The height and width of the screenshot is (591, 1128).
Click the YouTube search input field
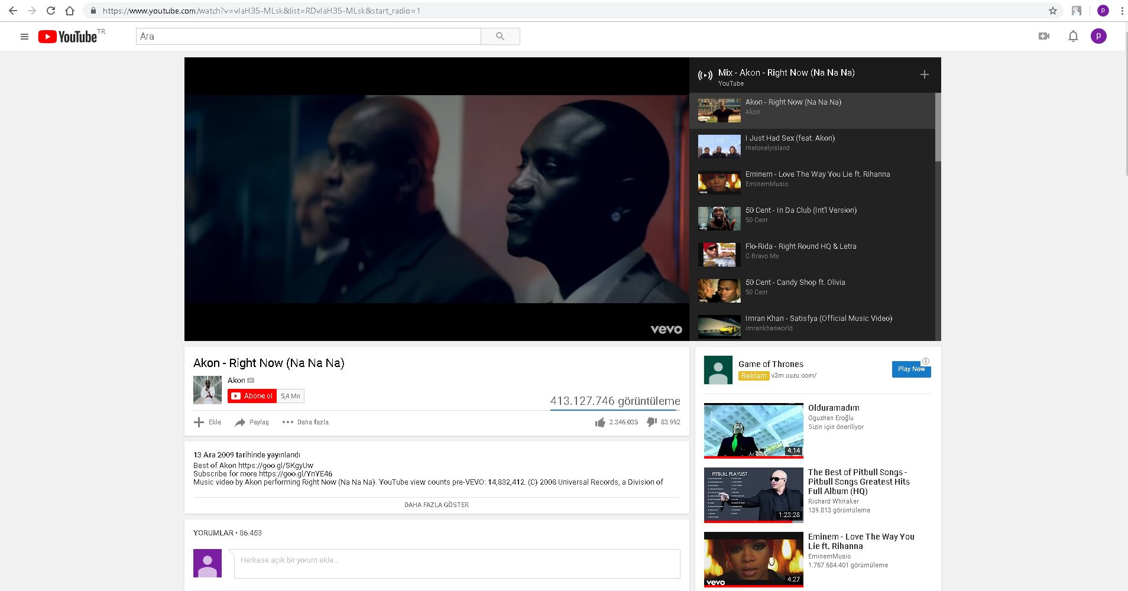click(x=309, y=37)
